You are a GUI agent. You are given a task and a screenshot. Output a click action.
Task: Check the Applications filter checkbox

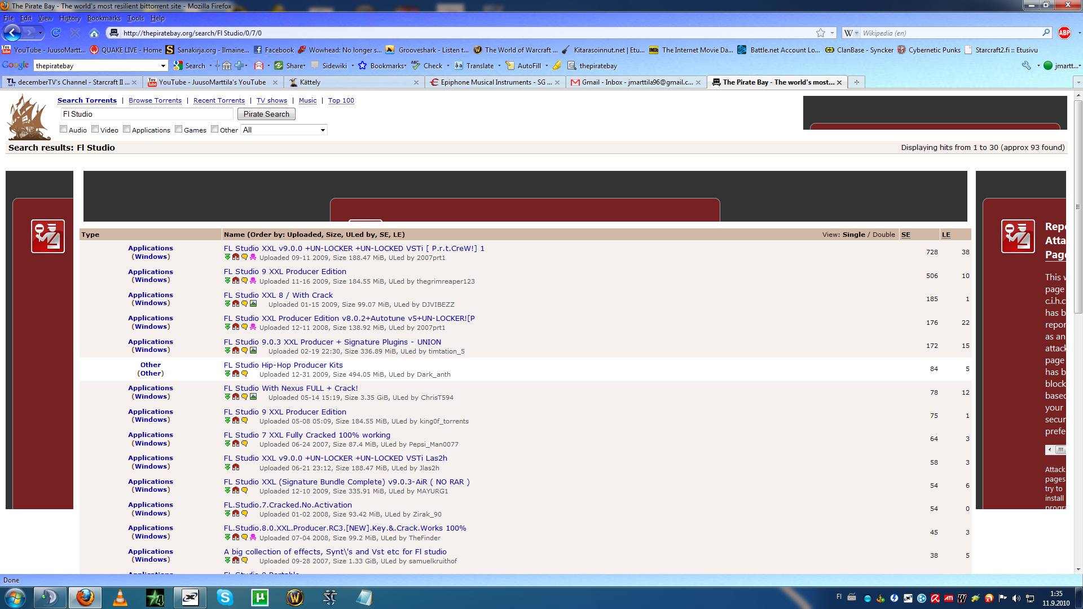[x=127, y=129]
